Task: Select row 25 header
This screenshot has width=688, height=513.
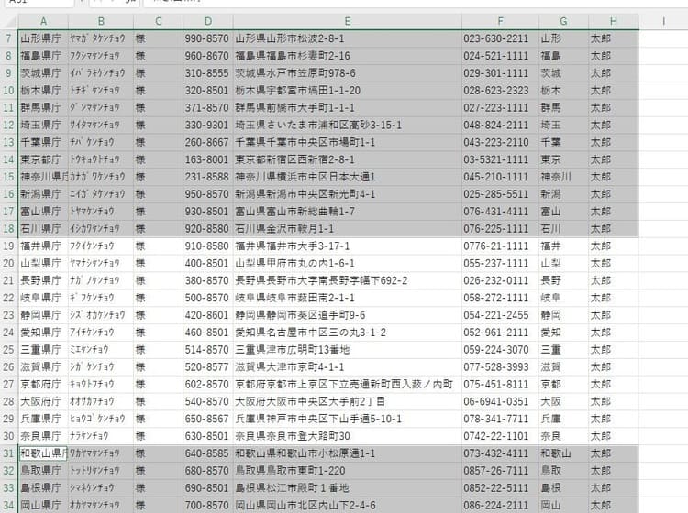Action: pyautogui.click(x=9, y=350)
